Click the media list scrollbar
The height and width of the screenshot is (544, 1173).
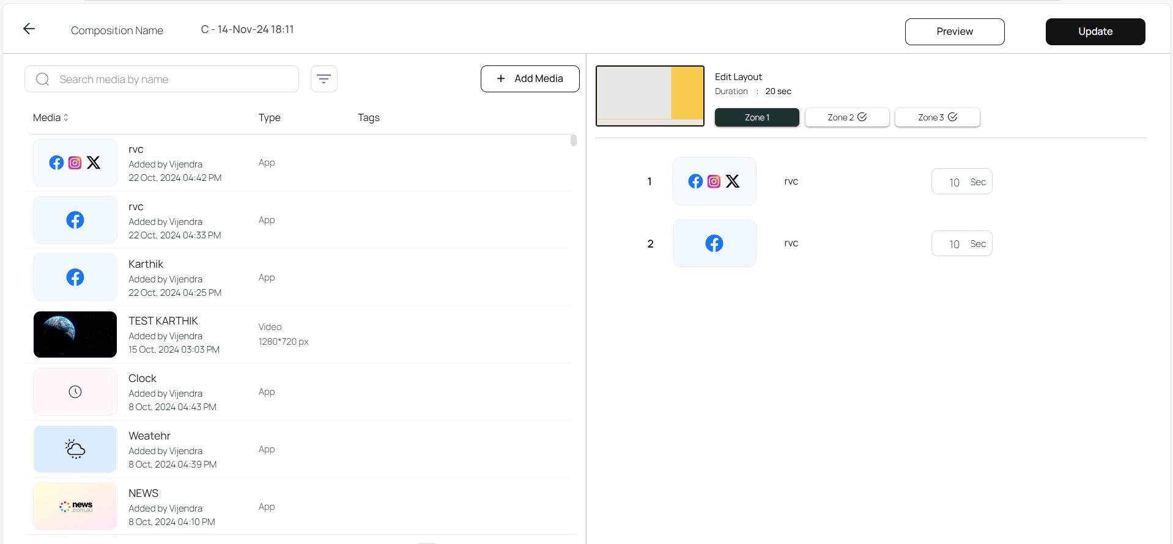[573, 141]
